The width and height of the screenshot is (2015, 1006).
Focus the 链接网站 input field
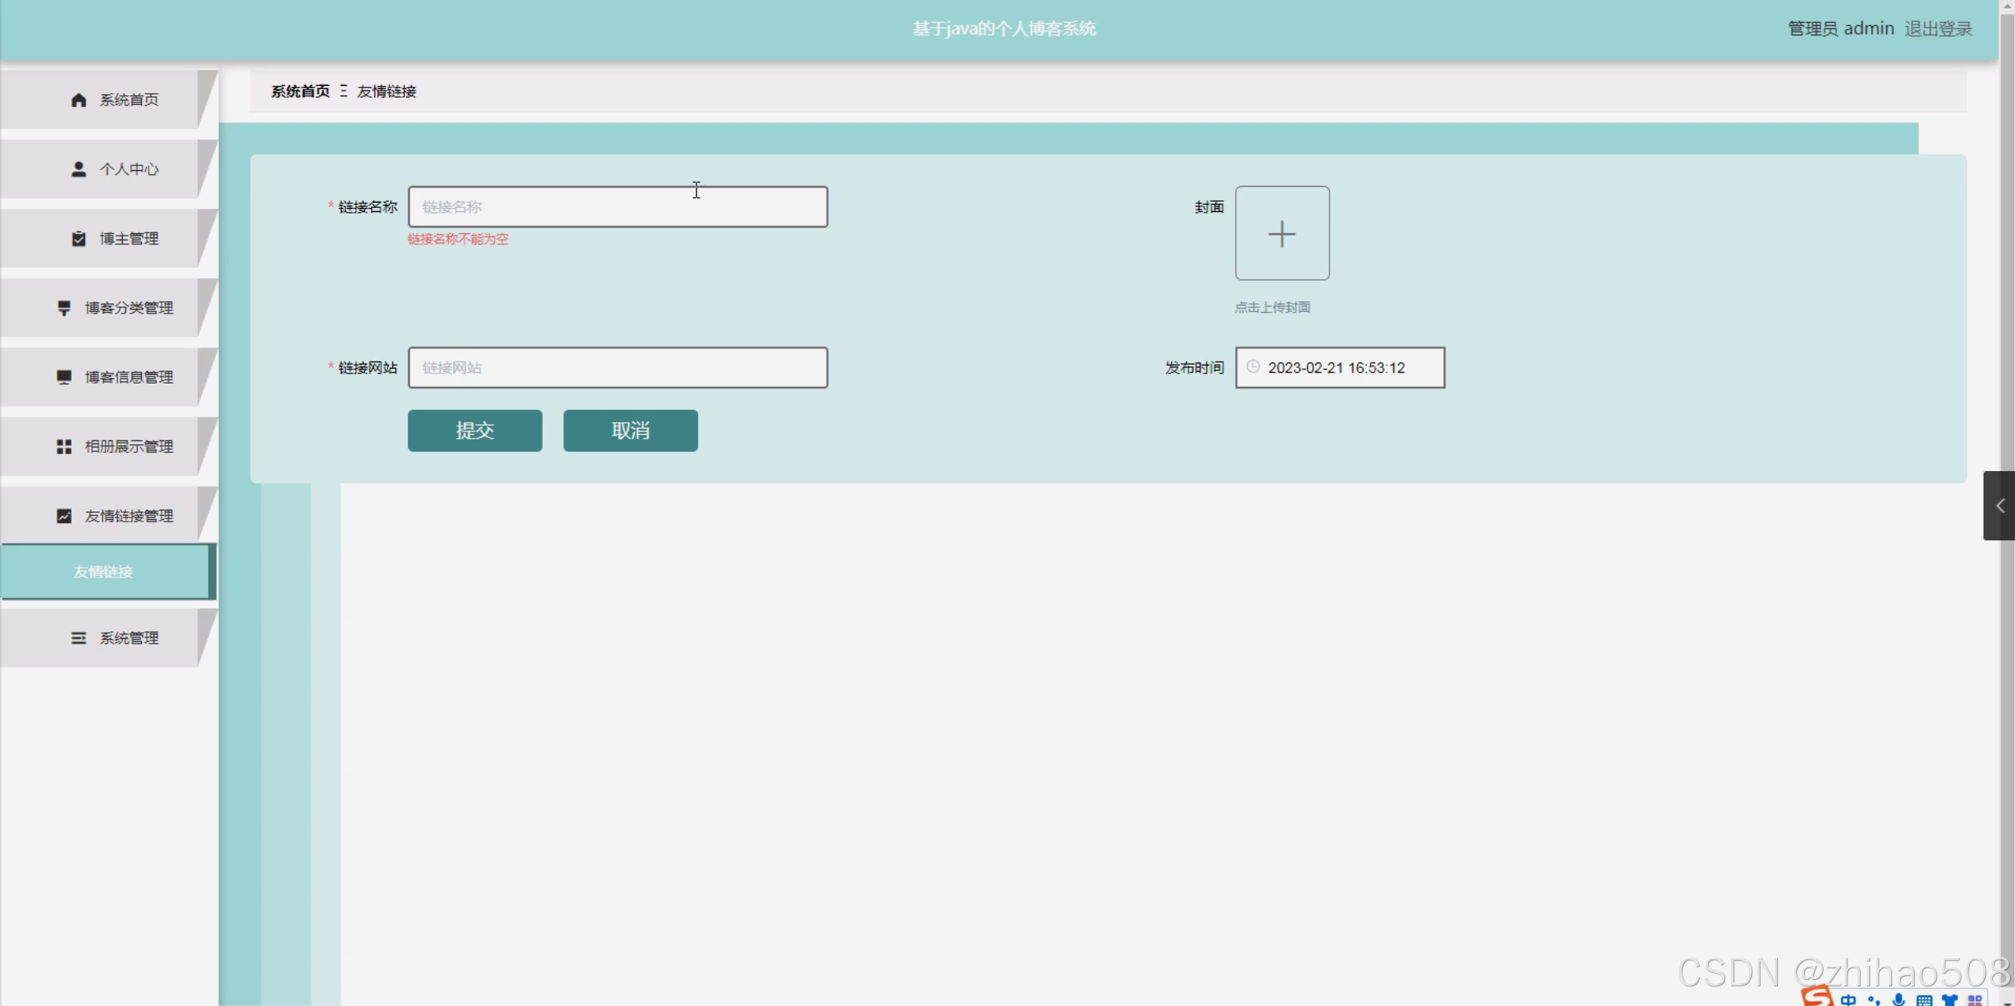pyautogui.click(x=618, y=368)
